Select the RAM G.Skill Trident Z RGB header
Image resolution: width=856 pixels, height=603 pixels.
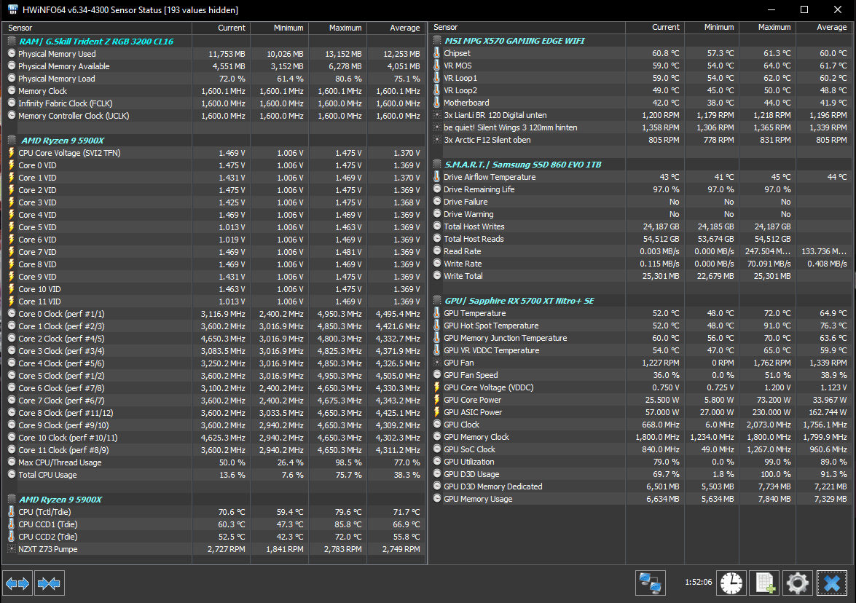coord(96,42)
